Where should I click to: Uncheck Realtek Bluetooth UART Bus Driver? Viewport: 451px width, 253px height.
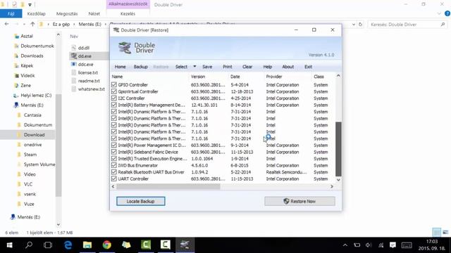pos(114,172)
